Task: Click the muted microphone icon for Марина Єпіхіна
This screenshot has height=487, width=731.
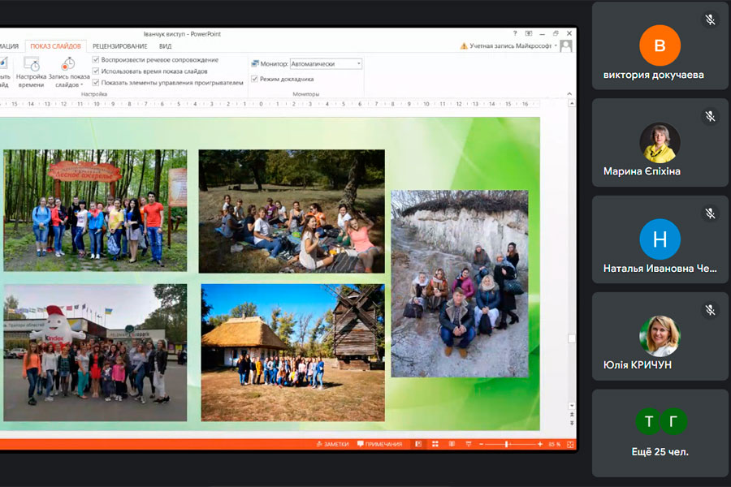Action: [710, 117]
